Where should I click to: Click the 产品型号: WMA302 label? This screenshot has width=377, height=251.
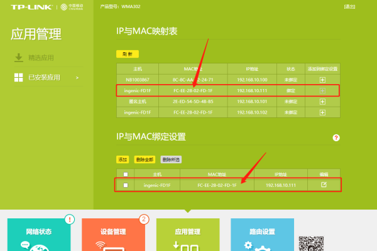click(120, 7)
